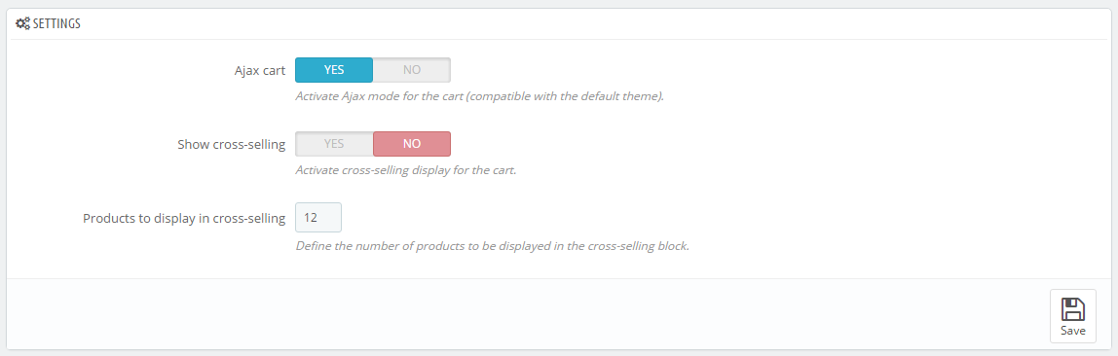Click the red NO switch segment

412,144
